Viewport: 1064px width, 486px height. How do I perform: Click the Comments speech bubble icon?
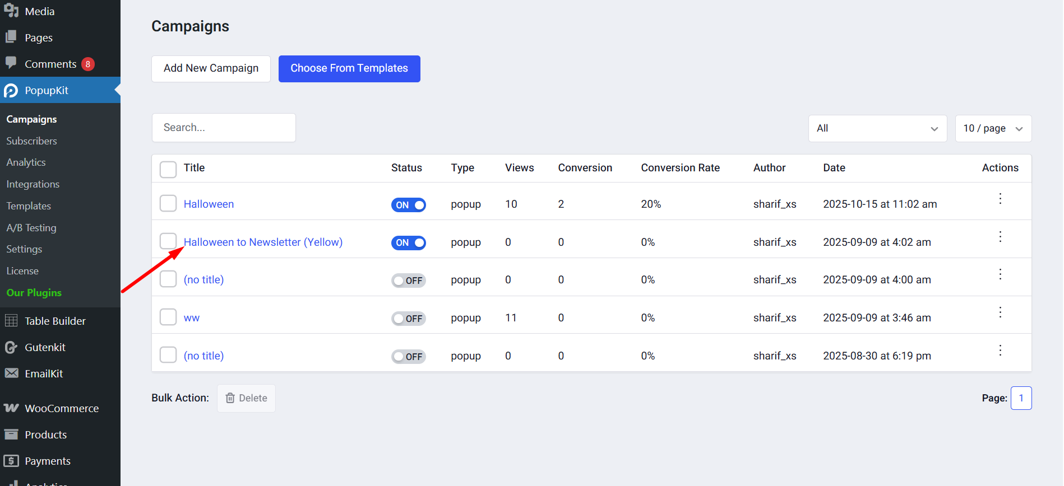(11, 63)
